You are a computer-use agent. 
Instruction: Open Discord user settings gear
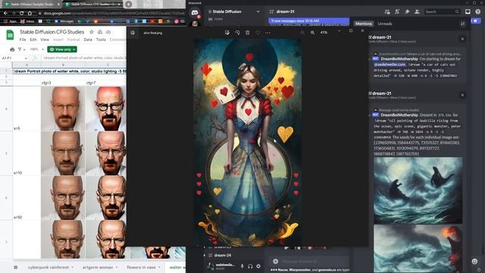[258, 266]
